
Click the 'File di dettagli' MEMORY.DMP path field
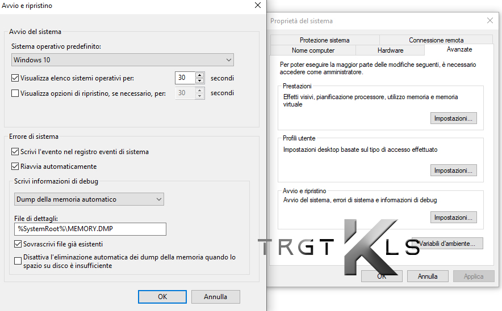coord(90,229)
